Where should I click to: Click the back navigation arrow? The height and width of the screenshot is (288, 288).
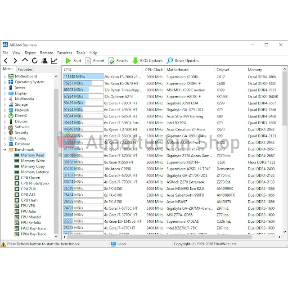click(6, 61)
